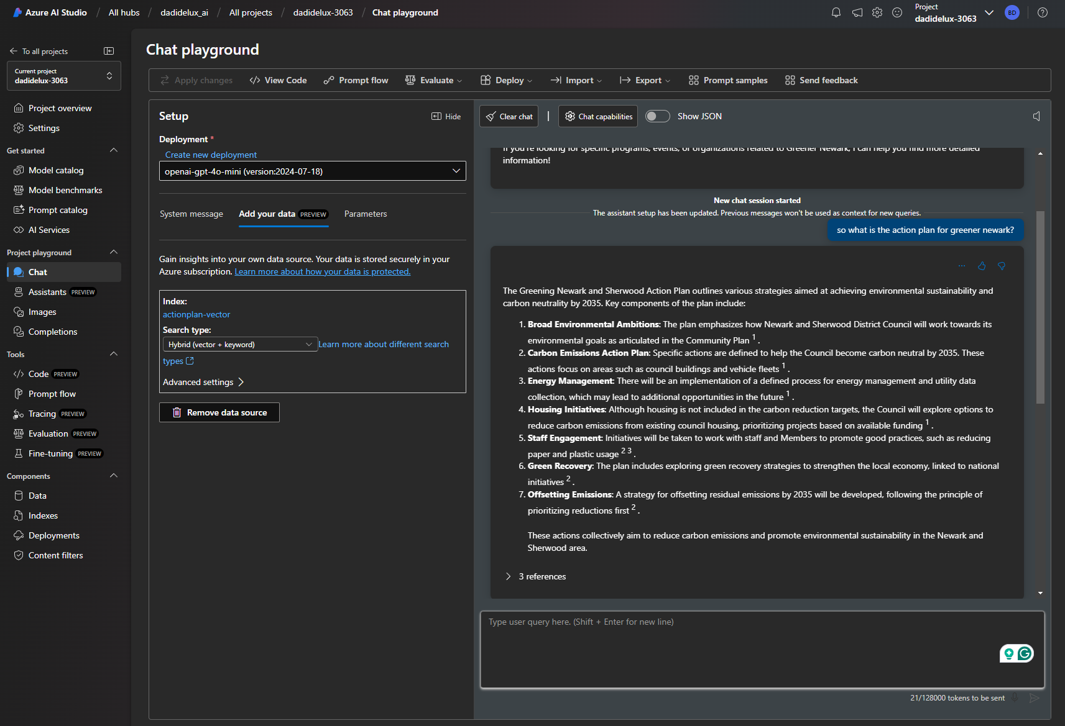Click the Grammarly icon in query box
The image size is (1065, 726).
click(x=1025, y=653)
